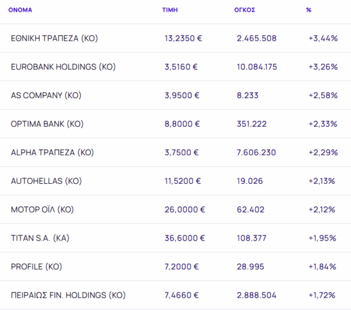This screenshot has height=310, width=351.
Task: Open TITAN S.A. (ΚΑ) stock
Action: (42, 238)
